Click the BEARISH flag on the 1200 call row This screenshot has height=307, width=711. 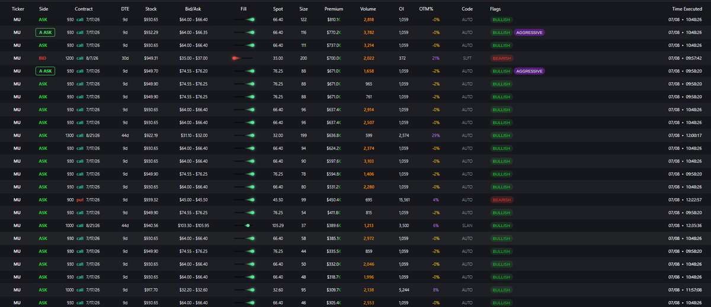(x=501, y=59)
